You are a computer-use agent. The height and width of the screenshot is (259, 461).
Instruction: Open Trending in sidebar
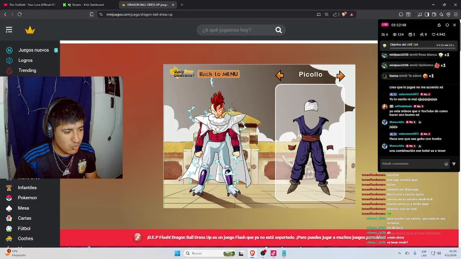click(27, 71)
